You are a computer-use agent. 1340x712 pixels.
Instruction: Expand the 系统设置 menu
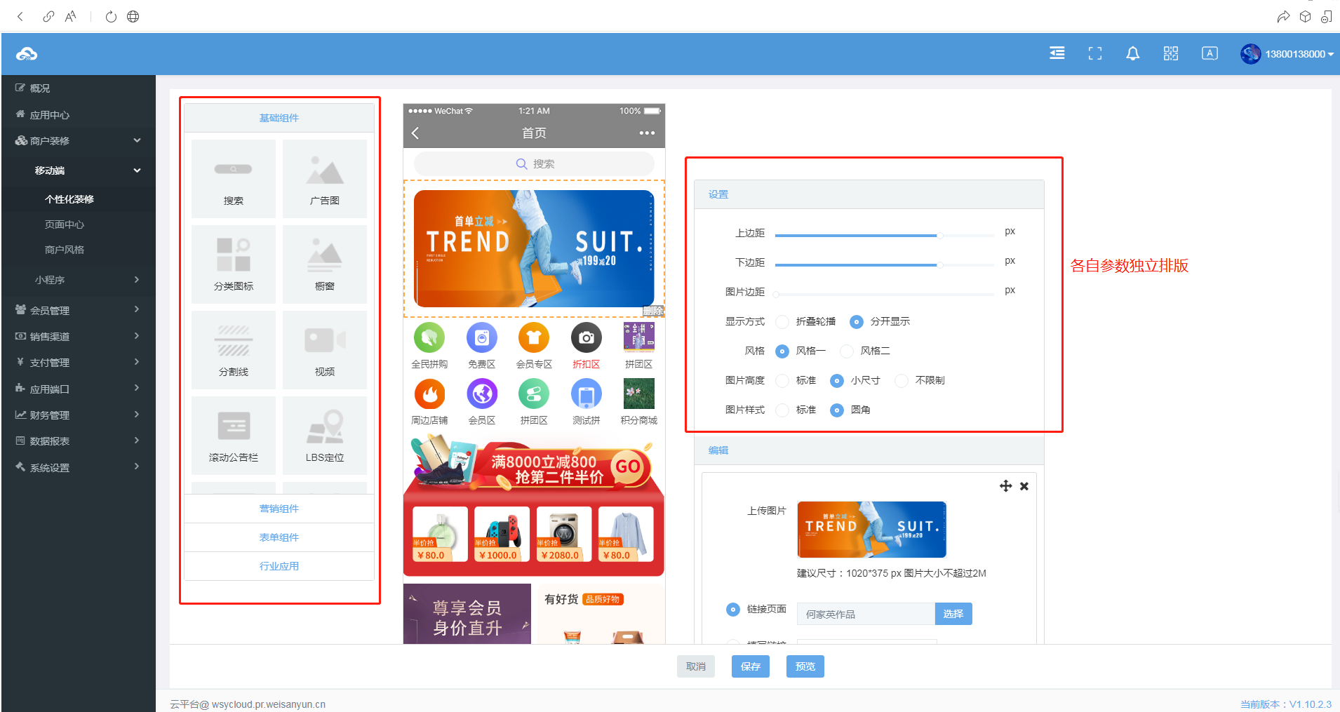coord(78,467)
